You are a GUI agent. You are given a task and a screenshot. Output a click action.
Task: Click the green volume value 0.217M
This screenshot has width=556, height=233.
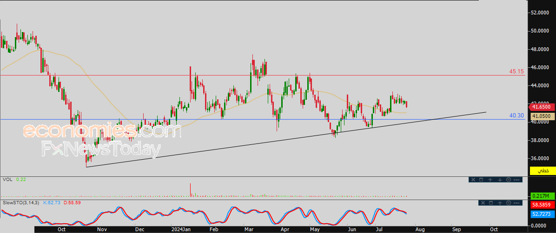pos(542,196)
